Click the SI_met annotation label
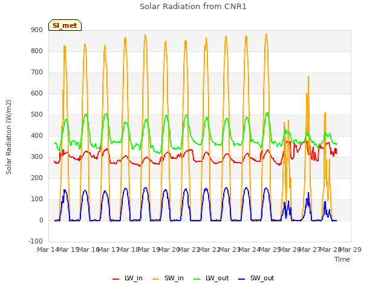 (x=65, y=25)
